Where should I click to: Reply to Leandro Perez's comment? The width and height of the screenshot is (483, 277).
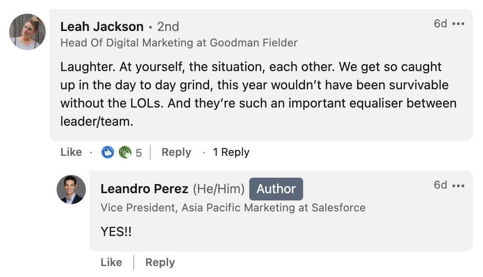pyautogui.click(x=160, y=262)
